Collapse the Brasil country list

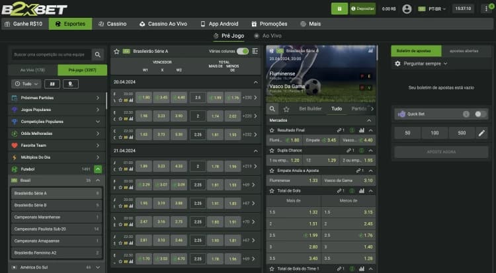point(98,180)
